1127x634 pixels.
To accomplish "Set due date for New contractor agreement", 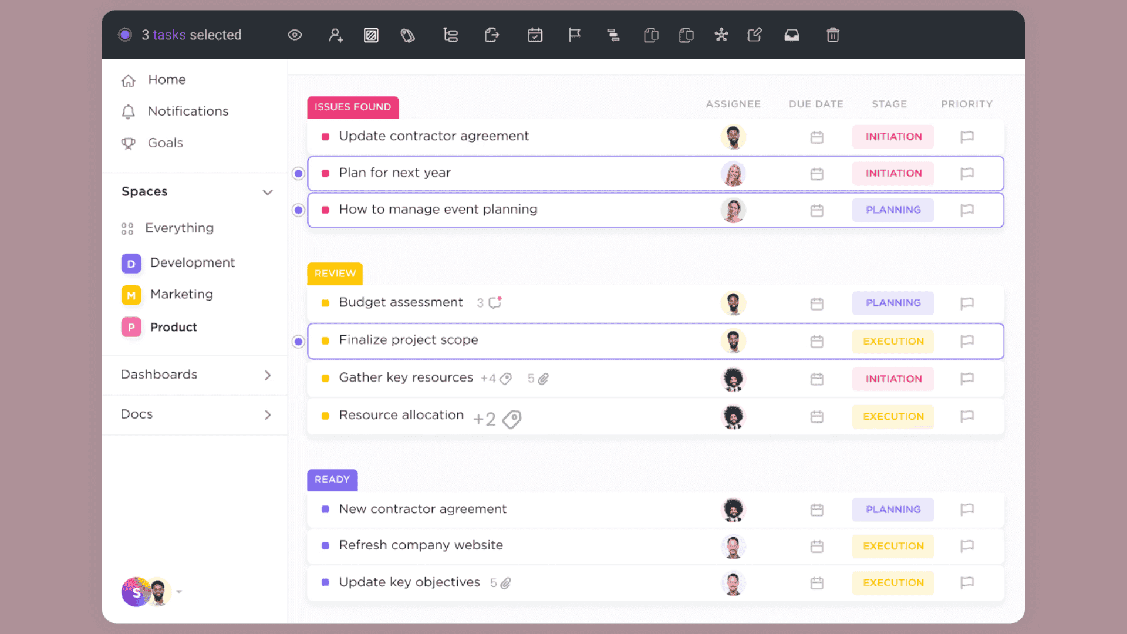I will pos(816,510).
